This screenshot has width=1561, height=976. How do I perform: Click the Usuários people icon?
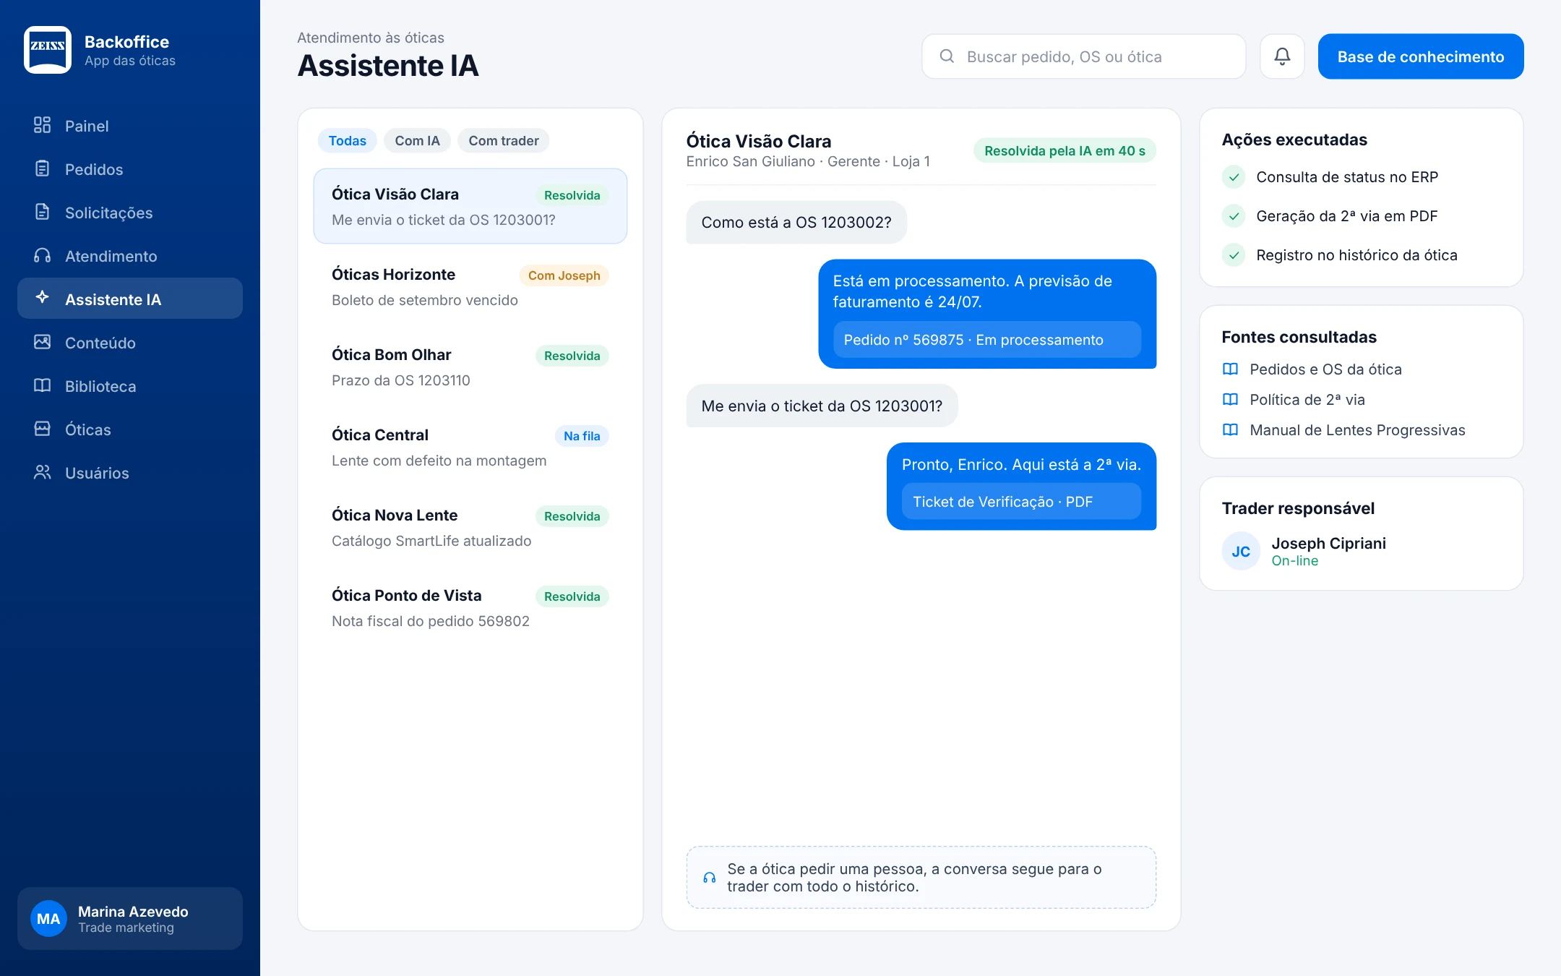pyautogui.click(x=43, y=472)
